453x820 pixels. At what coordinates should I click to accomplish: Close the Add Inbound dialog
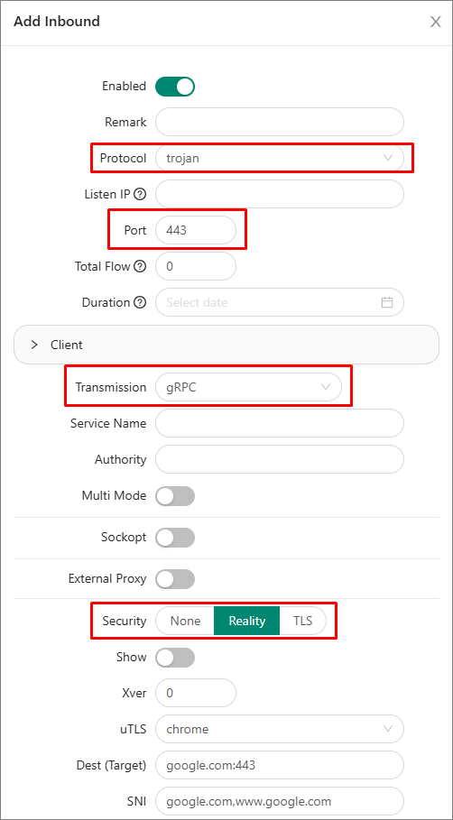pos(435,22)
